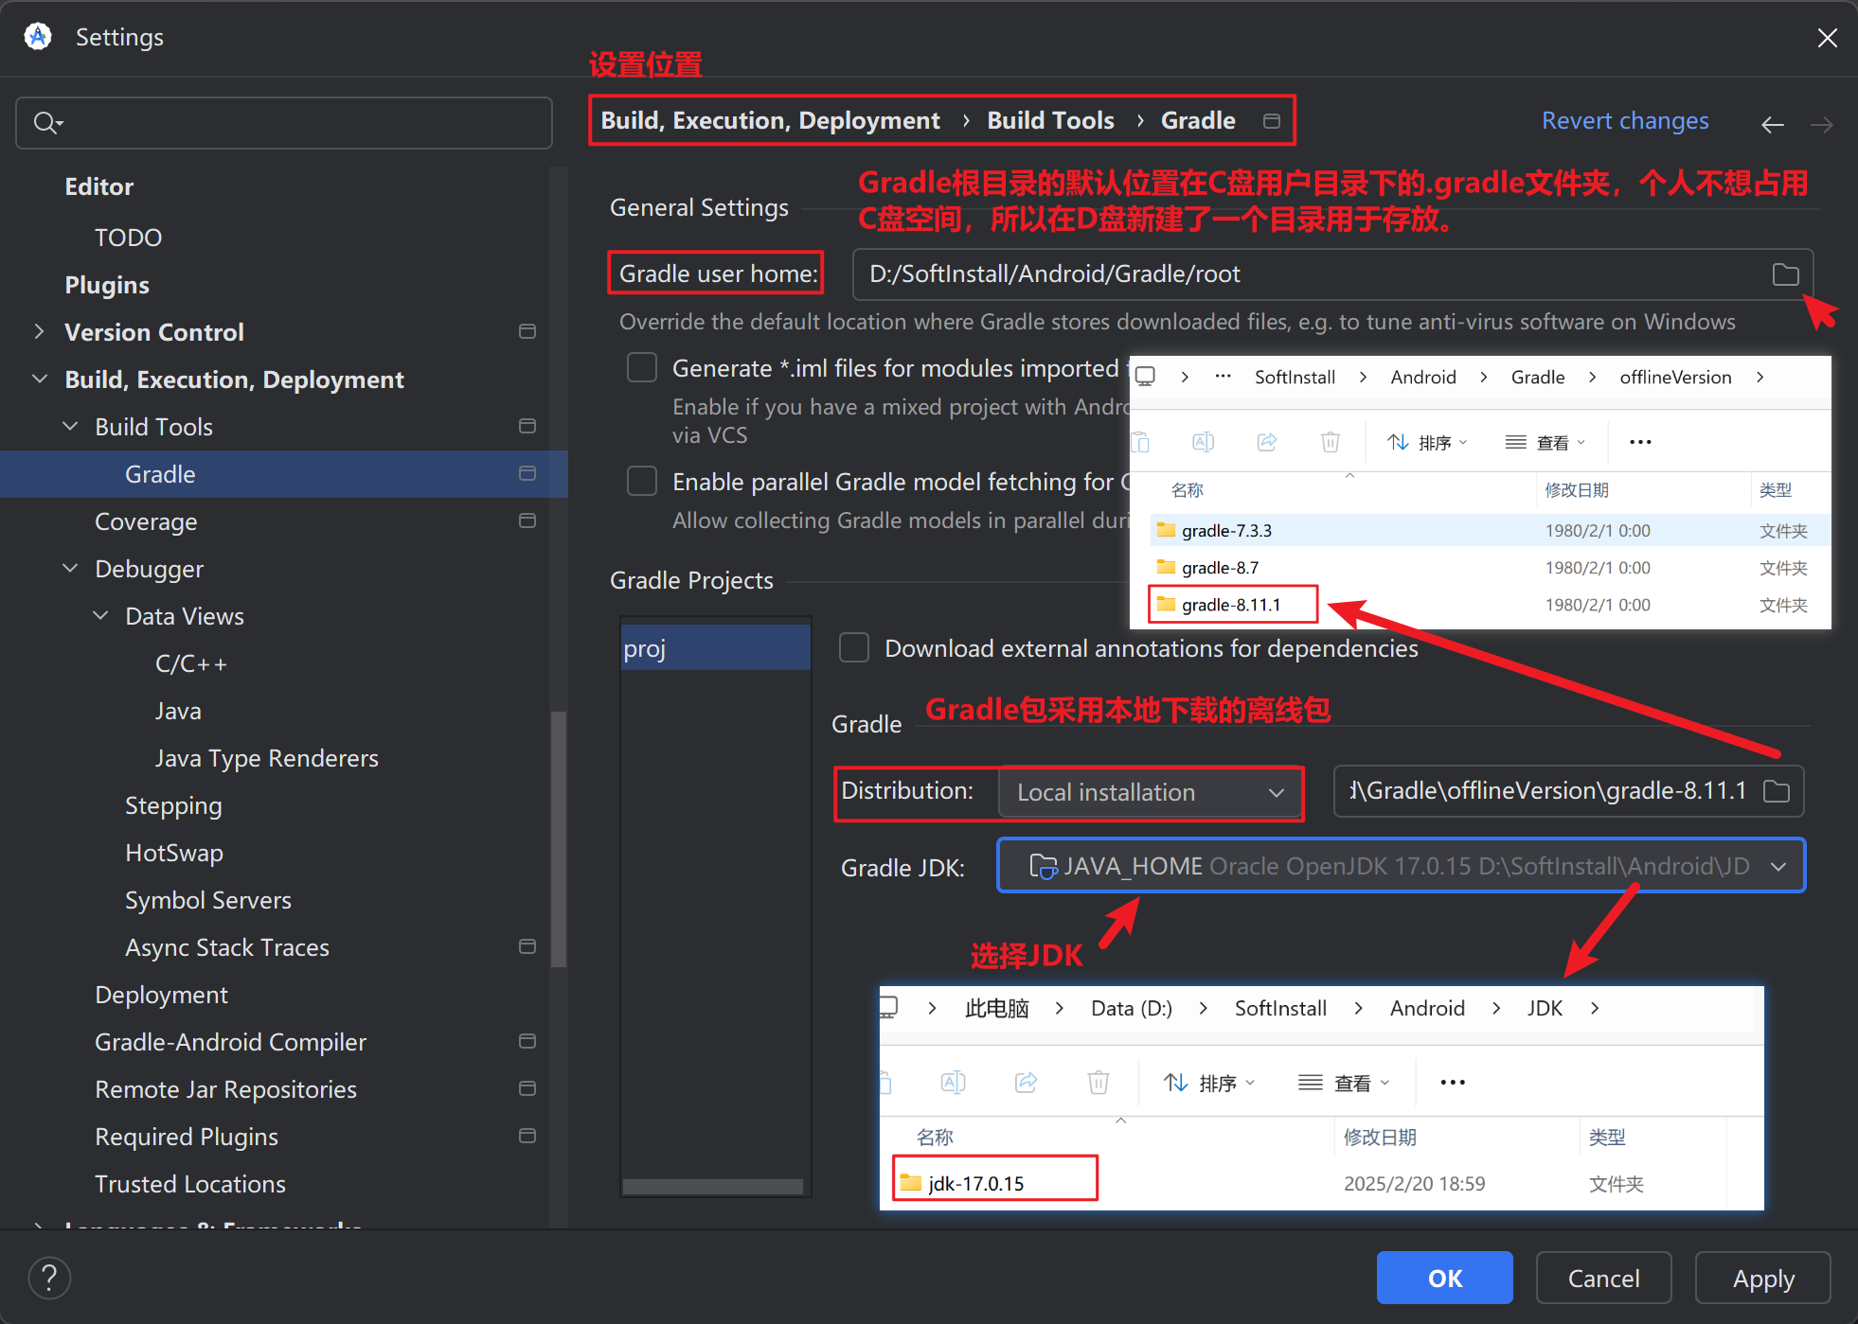1858x1324 pixels.
Task: Expand the Version Control tree node
Action: (39, 331)
